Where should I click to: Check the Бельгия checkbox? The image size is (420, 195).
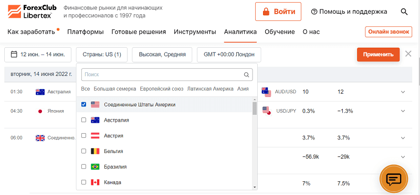83,151
